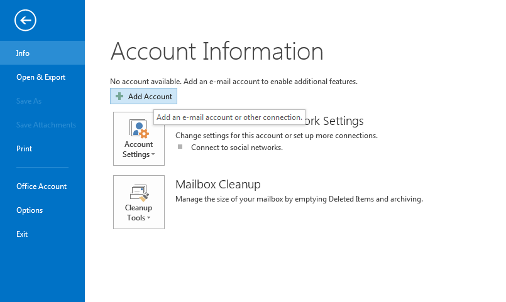Go to Office Account page
The width and height of the screenshot is (506, 302).
click(x=42, y=186)
